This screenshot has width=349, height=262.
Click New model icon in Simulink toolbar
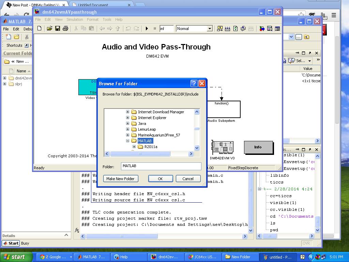pyautogui.click(x=40, y=28)
